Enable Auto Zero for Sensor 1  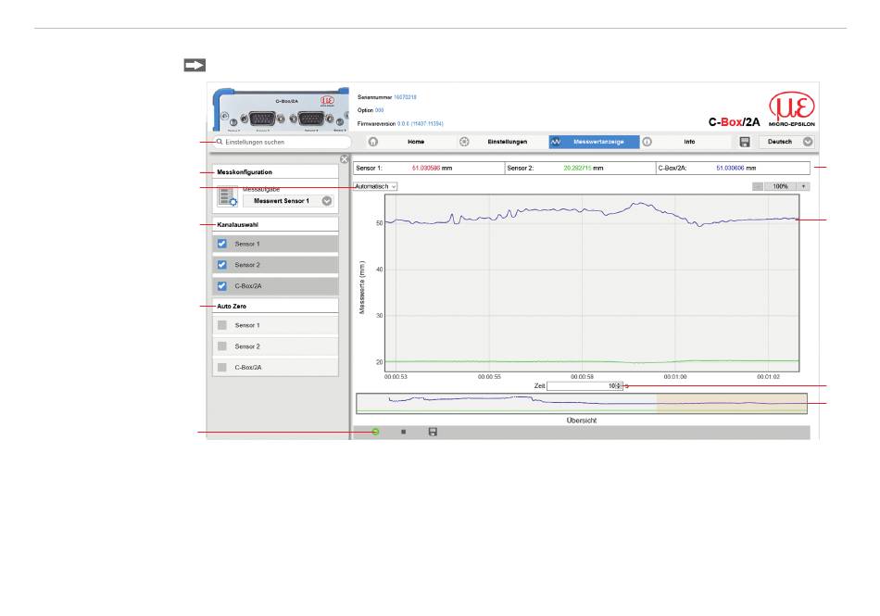click(222, 325)
